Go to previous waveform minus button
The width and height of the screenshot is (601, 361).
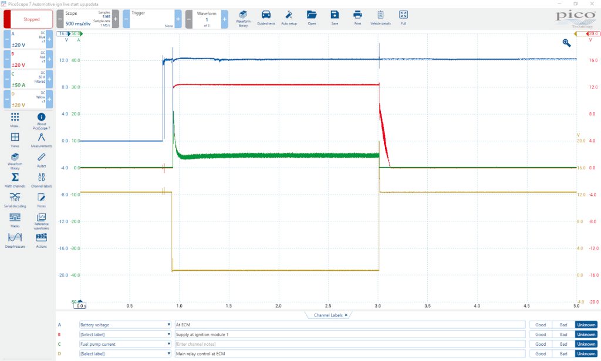pyautogui.click(x=189, y=19)
